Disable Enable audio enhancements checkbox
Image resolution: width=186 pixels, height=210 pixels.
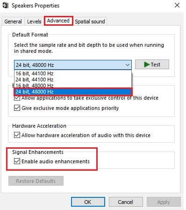coord(17,161)
